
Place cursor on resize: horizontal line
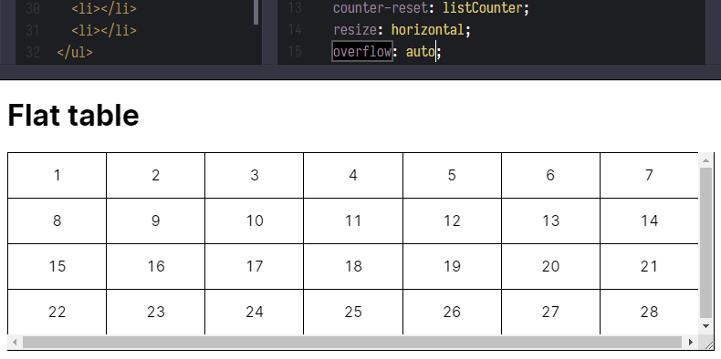point(402,30)
